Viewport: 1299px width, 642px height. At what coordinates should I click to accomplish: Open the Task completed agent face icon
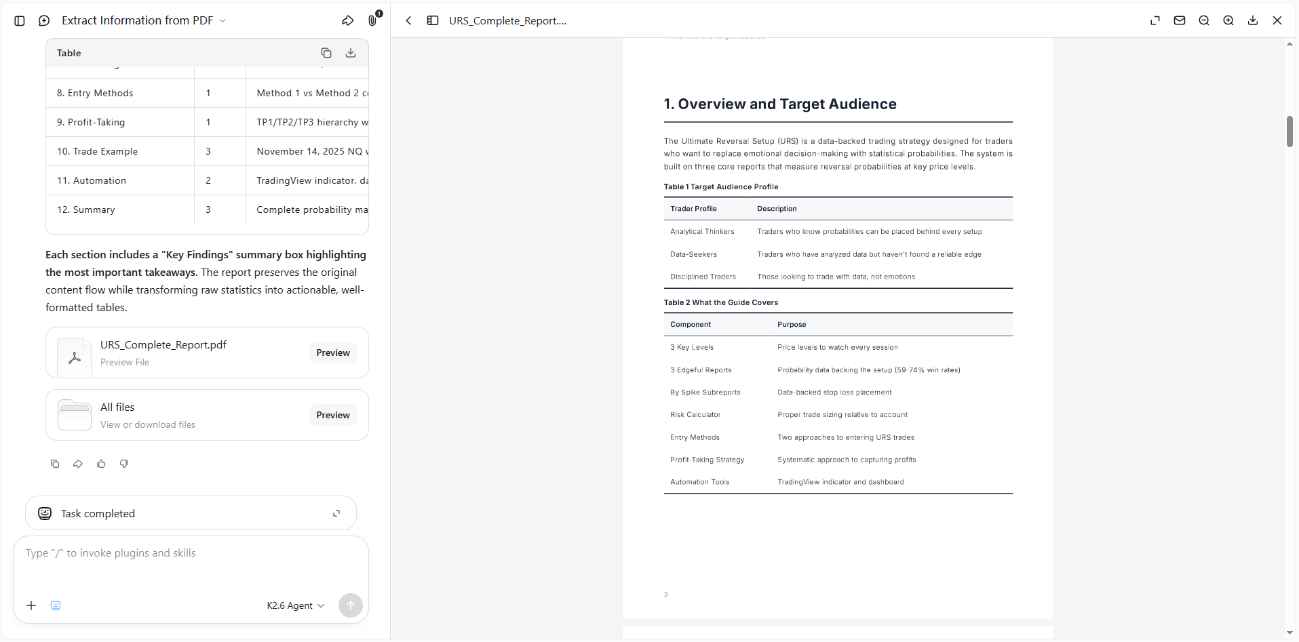[45, 513]
